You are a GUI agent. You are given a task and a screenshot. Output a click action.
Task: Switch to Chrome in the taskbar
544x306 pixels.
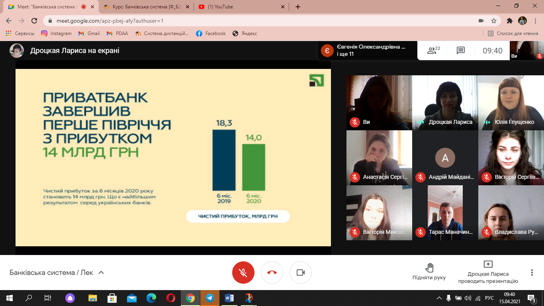coord(190,298)
